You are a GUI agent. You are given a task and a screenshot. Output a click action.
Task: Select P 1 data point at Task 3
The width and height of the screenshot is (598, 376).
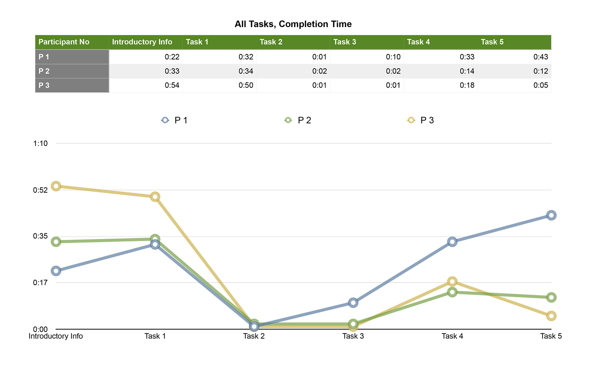(353, 302)
